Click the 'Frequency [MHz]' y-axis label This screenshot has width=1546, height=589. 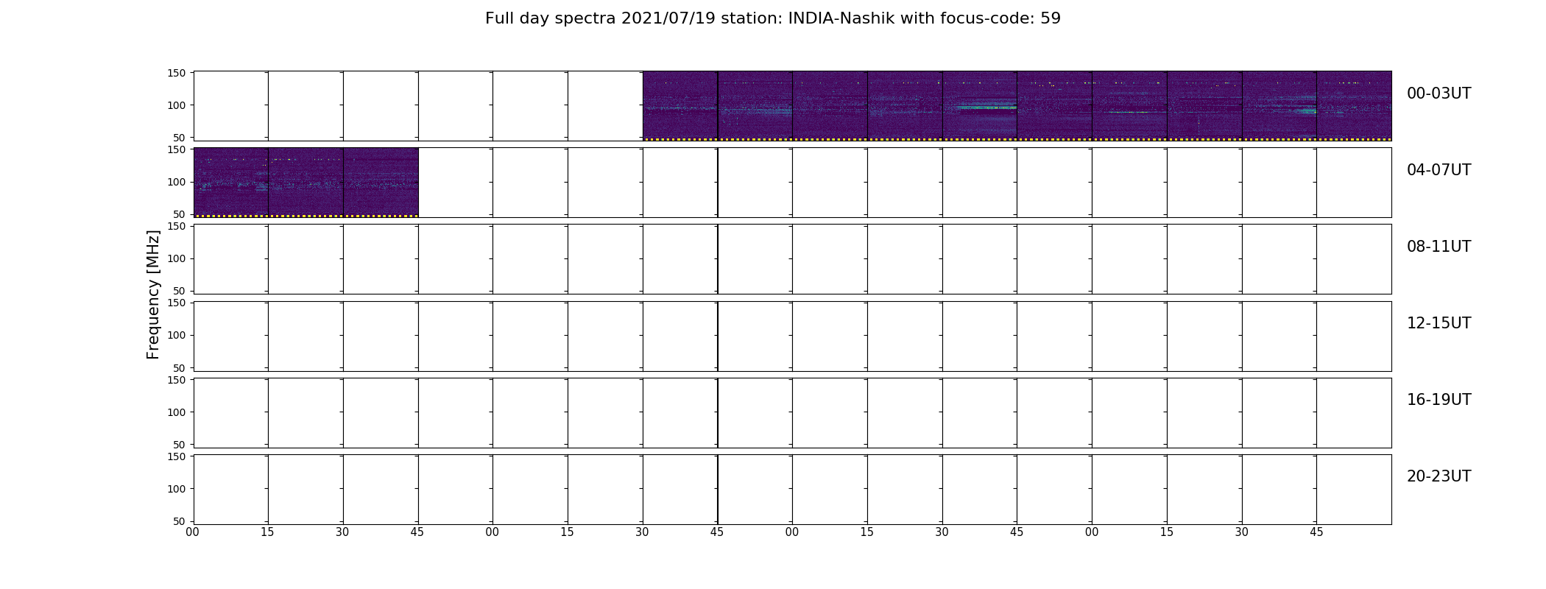pyautogui.click(x=153, y=294)
